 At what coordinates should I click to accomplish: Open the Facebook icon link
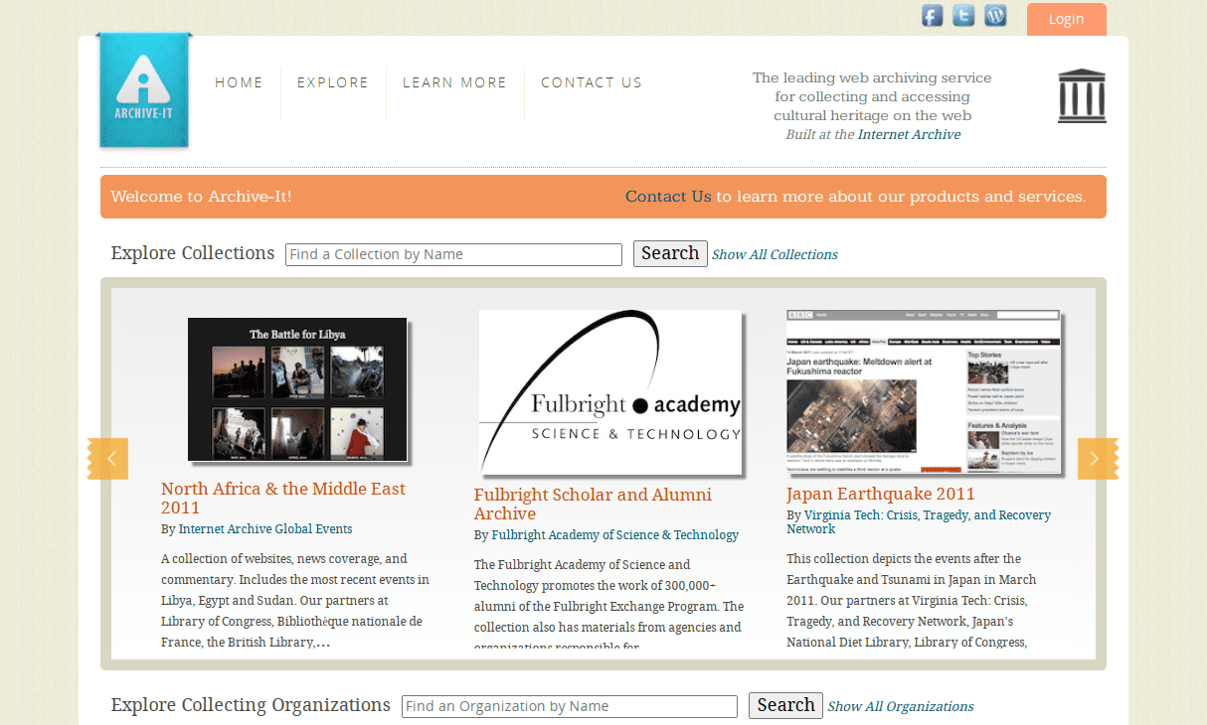932,16
